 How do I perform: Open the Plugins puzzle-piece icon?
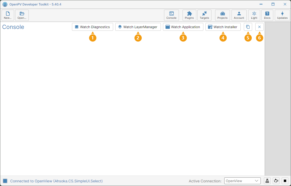click(x=189, y=15)
